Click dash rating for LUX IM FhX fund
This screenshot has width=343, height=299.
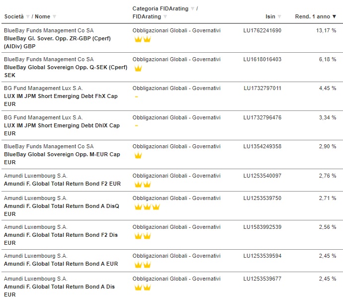(136, 97)
